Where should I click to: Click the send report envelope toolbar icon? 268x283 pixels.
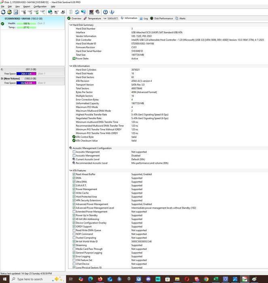[57, 12]
